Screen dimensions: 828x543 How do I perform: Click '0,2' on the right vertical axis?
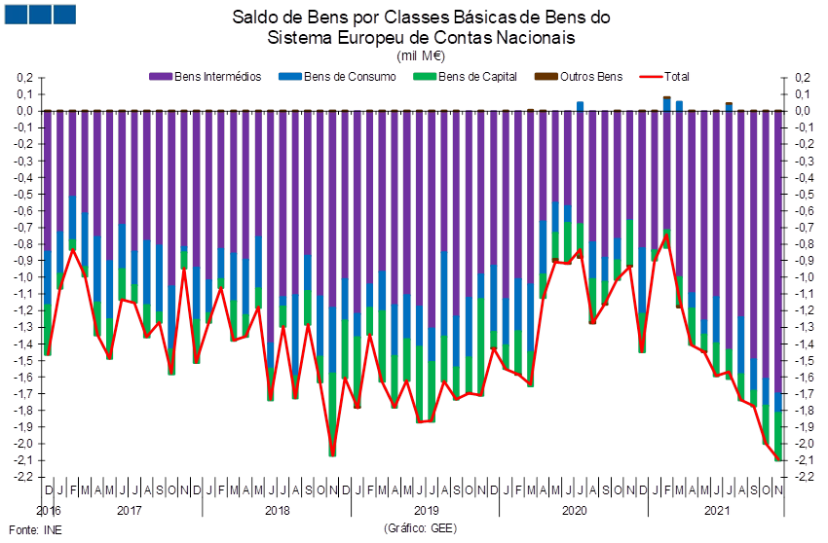coord(803,78)
